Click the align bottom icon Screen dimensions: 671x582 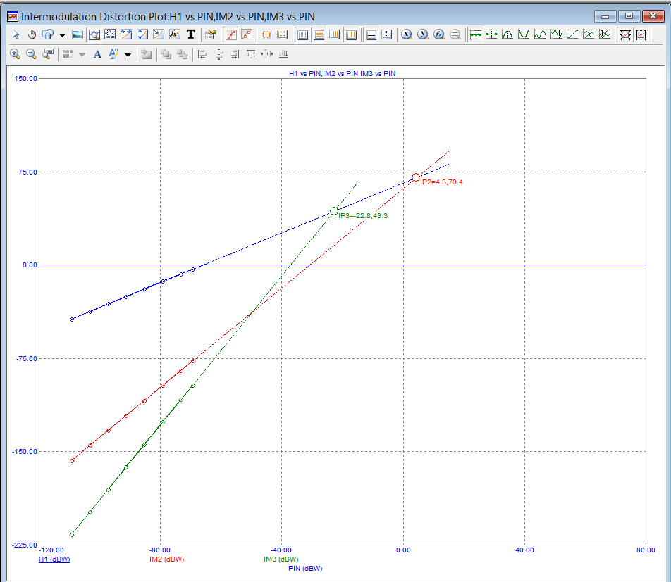click(283, 54)
